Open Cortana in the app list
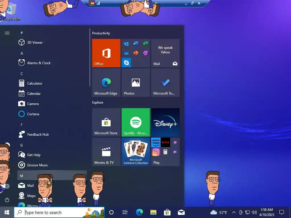This screenshot has width=291, height=218. click(52, 114)
